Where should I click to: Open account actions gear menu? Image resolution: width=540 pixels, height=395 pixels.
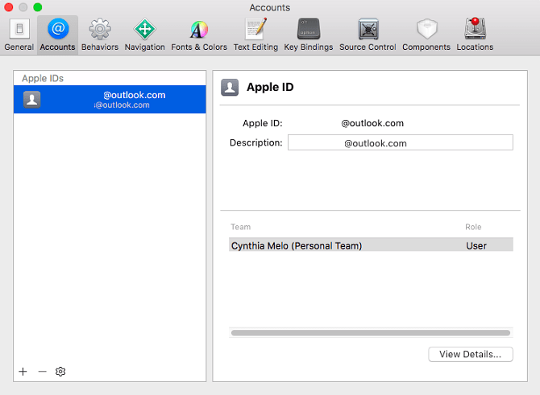[60, 372]
